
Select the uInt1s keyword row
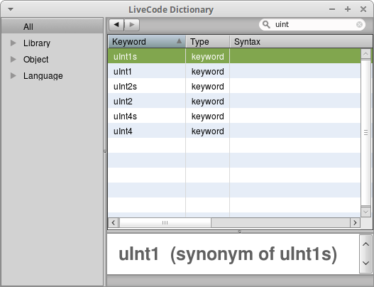coord(234,56)
